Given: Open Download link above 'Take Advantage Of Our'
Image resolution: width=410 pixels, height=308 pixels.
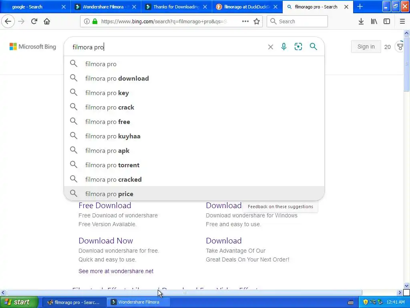Looking at the screenshot, I should (223, 241).
